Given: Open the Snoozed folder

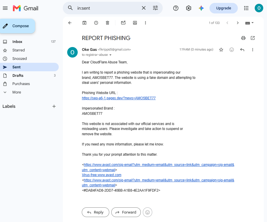Looking at the screenshot, I should (29, 58).
